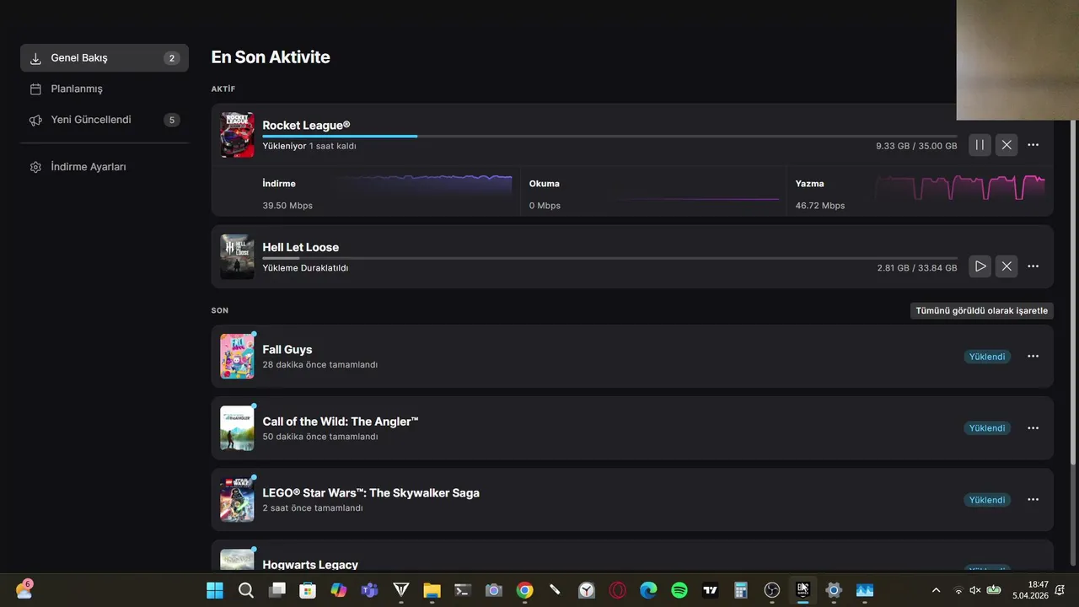Click the '9.33 GB / 35.00 GB' size text
This screenshot has width=1079, height=607.
click(x=916, y=146)
